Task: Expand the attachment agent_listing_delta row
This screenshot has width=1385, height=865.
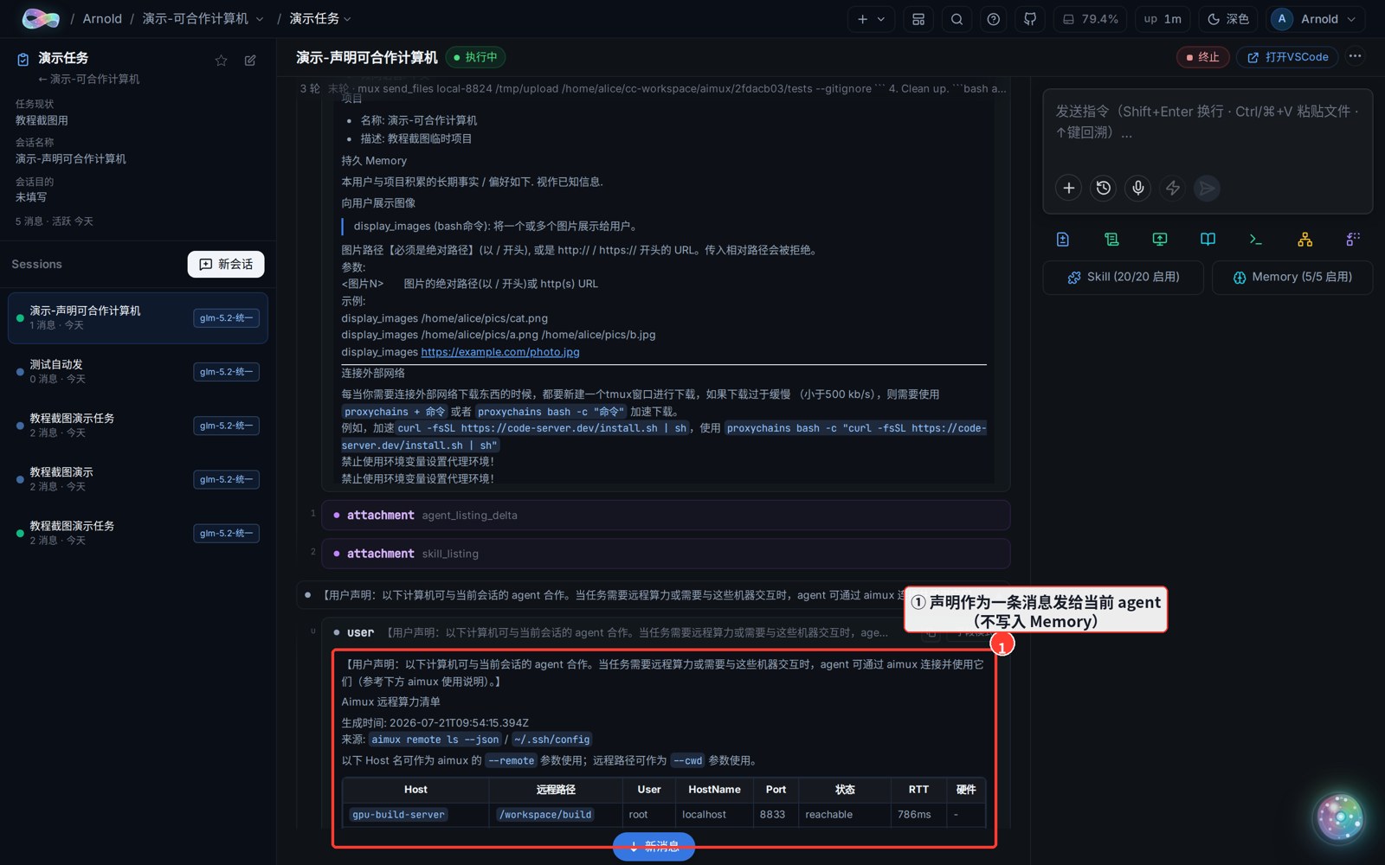Action: (x=666, y=516)
